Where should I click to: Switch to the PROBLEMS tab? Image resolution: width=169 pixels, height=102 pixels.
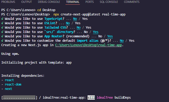point(8,2)
